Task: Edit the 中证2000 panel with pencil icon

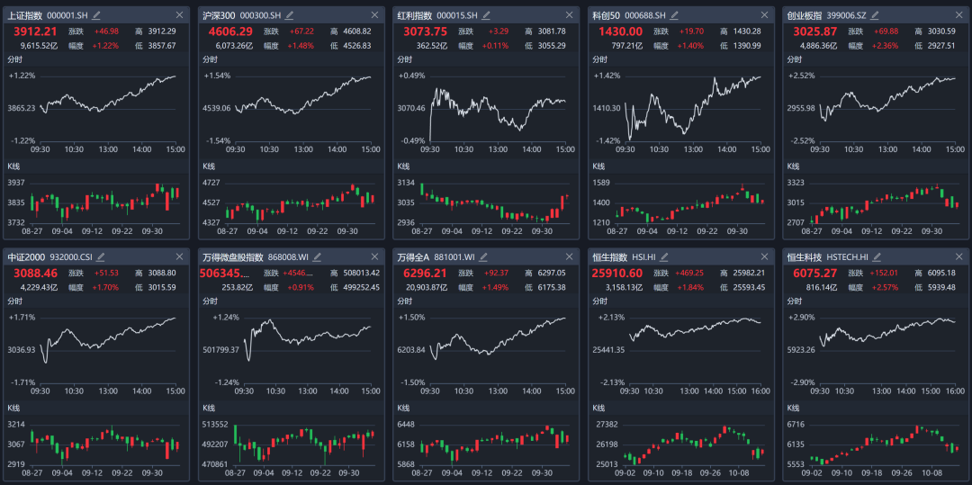Action: 101,256
